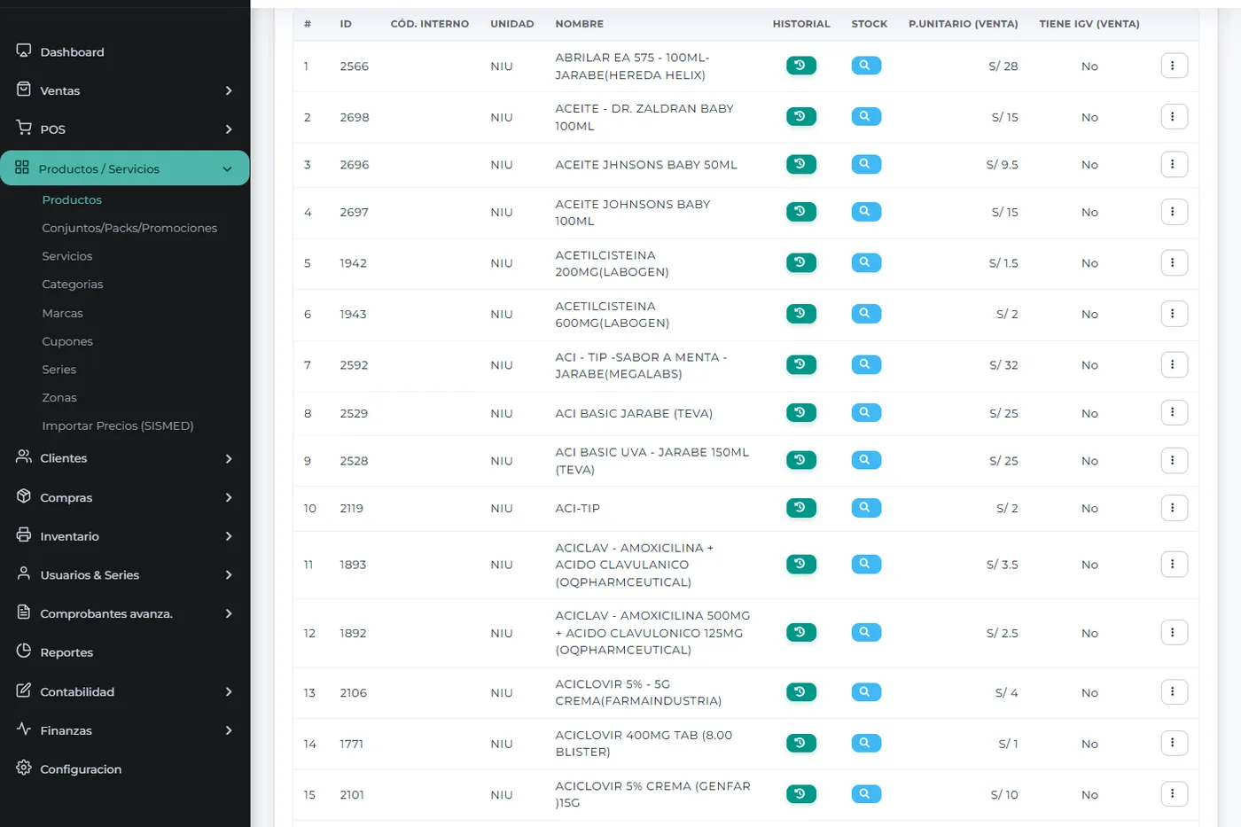This screenshot has width=1241, height=827.
Task: Open Zonas submenu item
Action: tap(59, 398)
